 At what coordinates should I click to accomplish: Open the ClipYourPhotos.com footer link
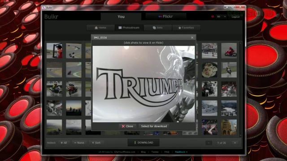tap(125, 152)
